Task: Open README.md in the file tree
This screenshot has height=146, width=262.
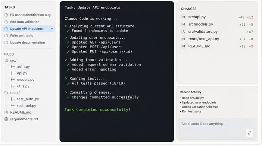Action: click(x=21, y=112)
